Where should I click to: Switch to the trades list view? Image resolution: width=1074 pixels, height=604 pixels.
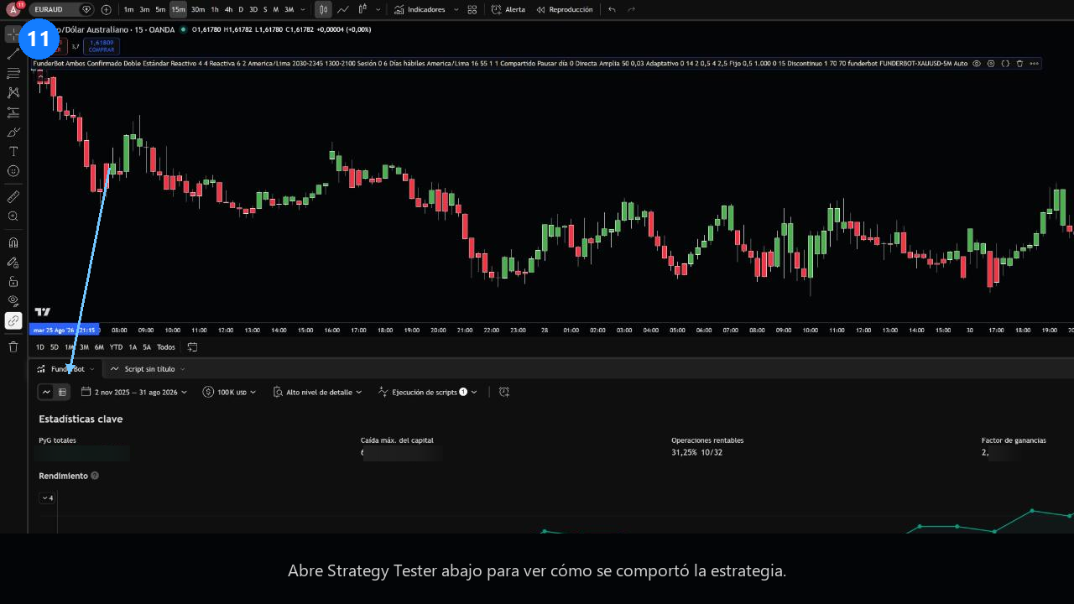tap(62, 392)
